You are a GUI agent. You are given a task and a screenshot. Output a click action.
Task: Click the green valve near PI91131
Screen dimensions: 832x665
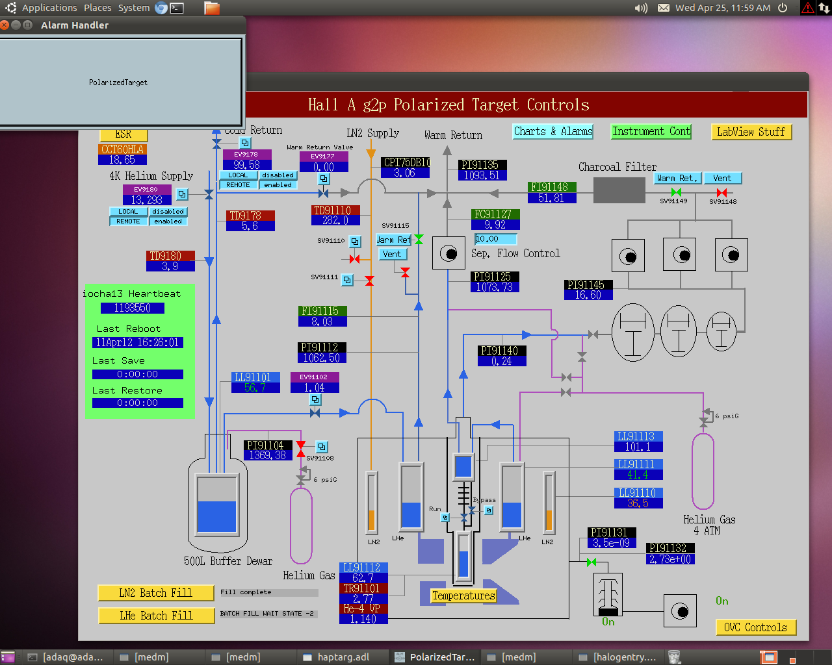click(x=591, y=562)
